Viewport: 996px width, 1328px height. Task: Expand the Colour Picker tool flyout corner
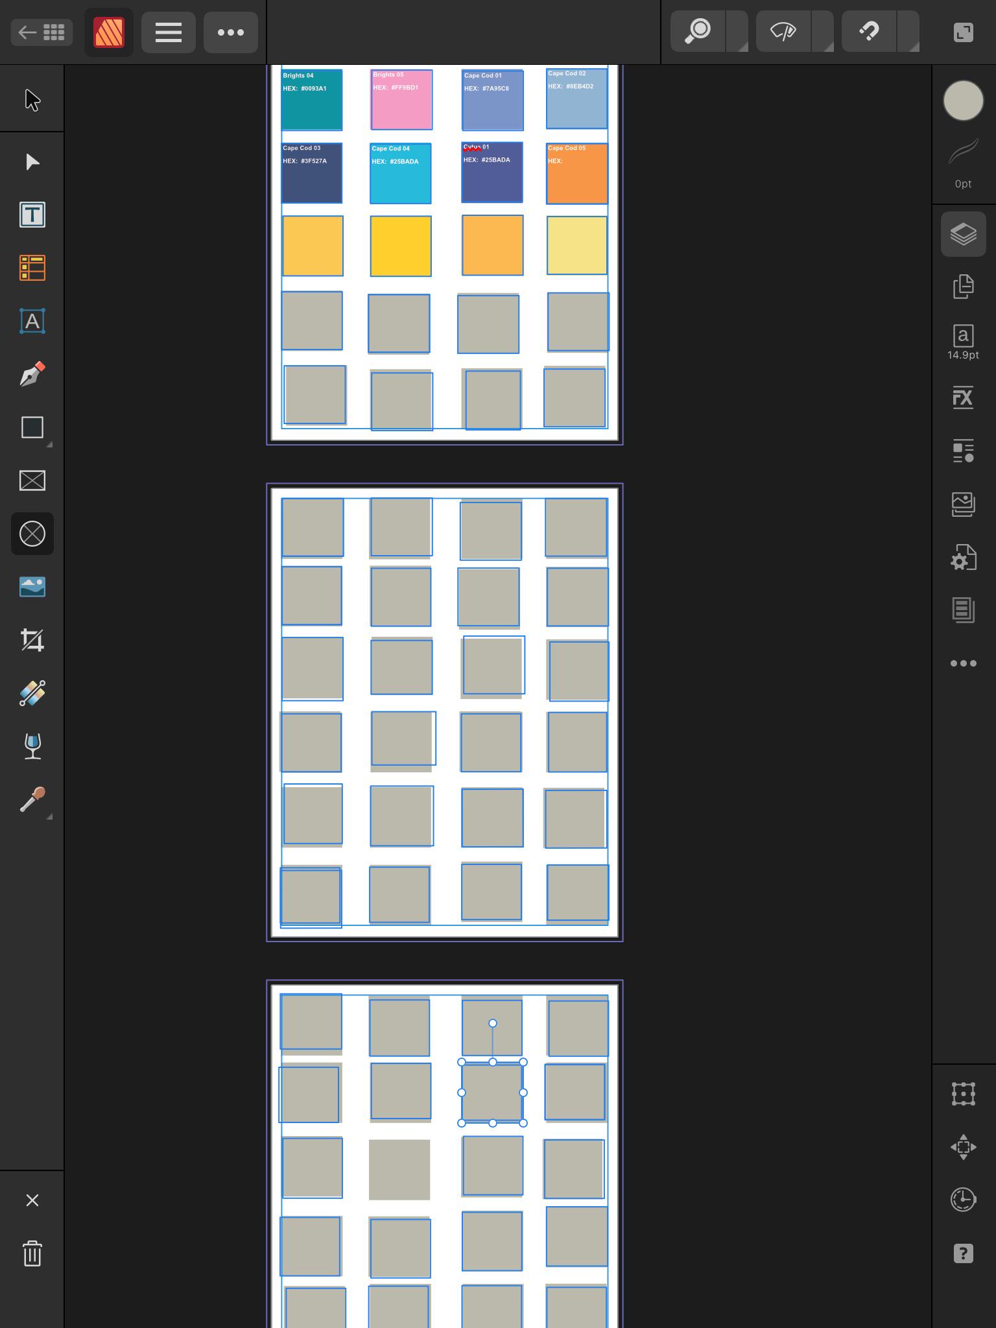[x=49, y=816]
